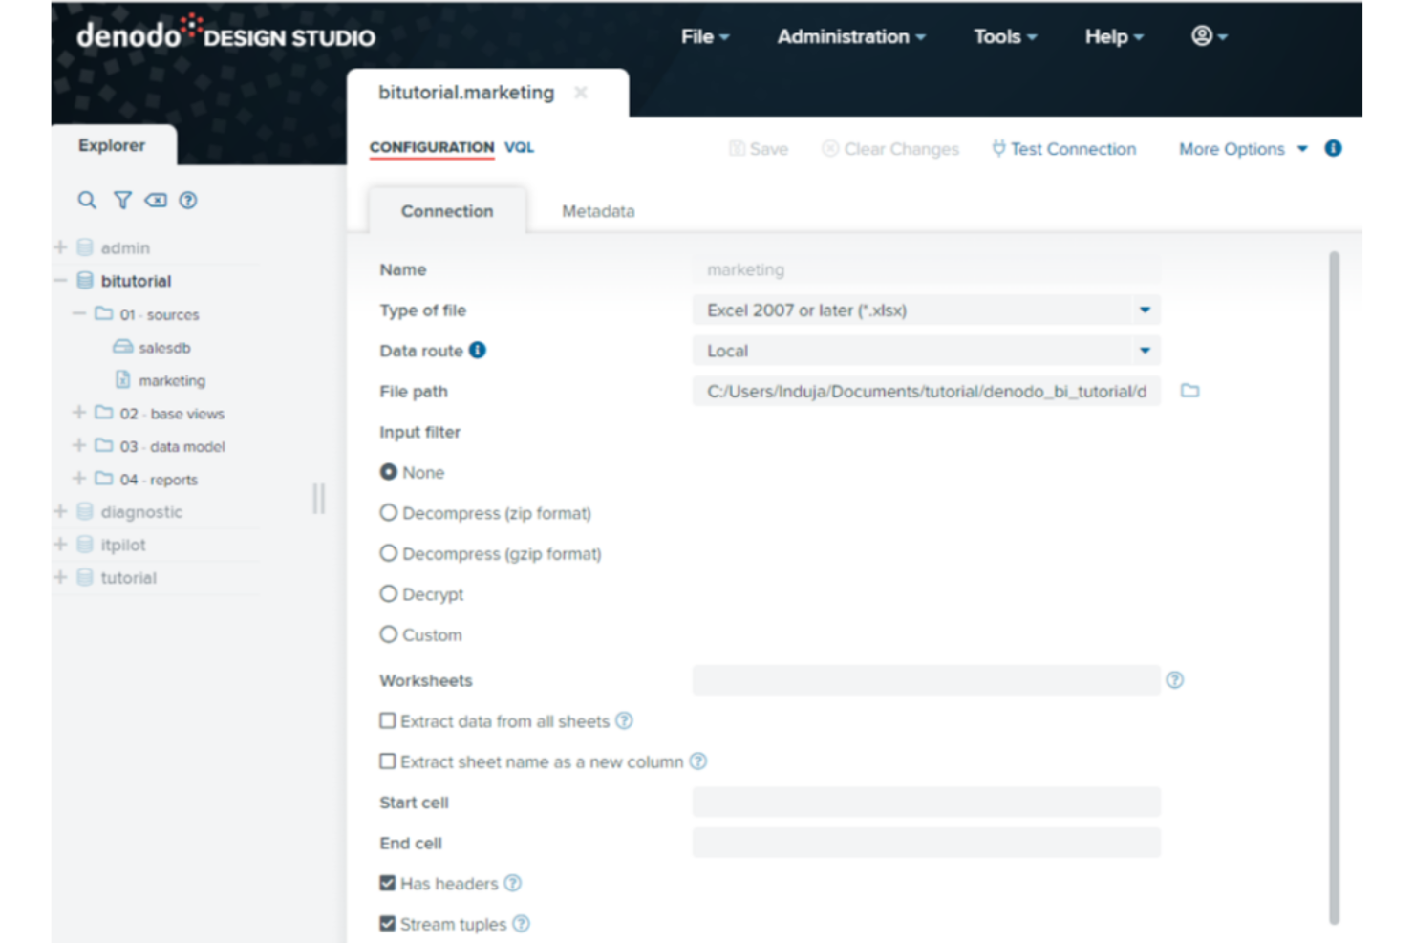
Task: Enable Extract data from all sheets
Action: point(387,720)
